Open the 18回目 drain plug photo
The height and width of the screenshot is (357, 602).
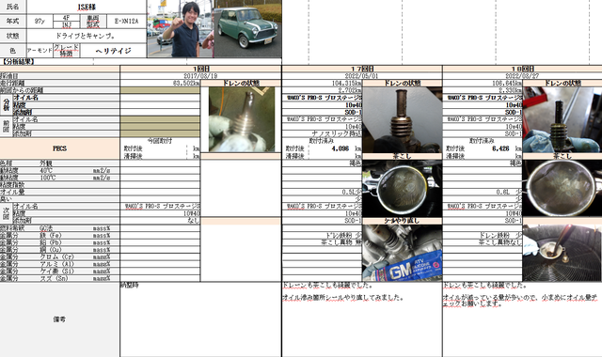click(x=562, y=119)
